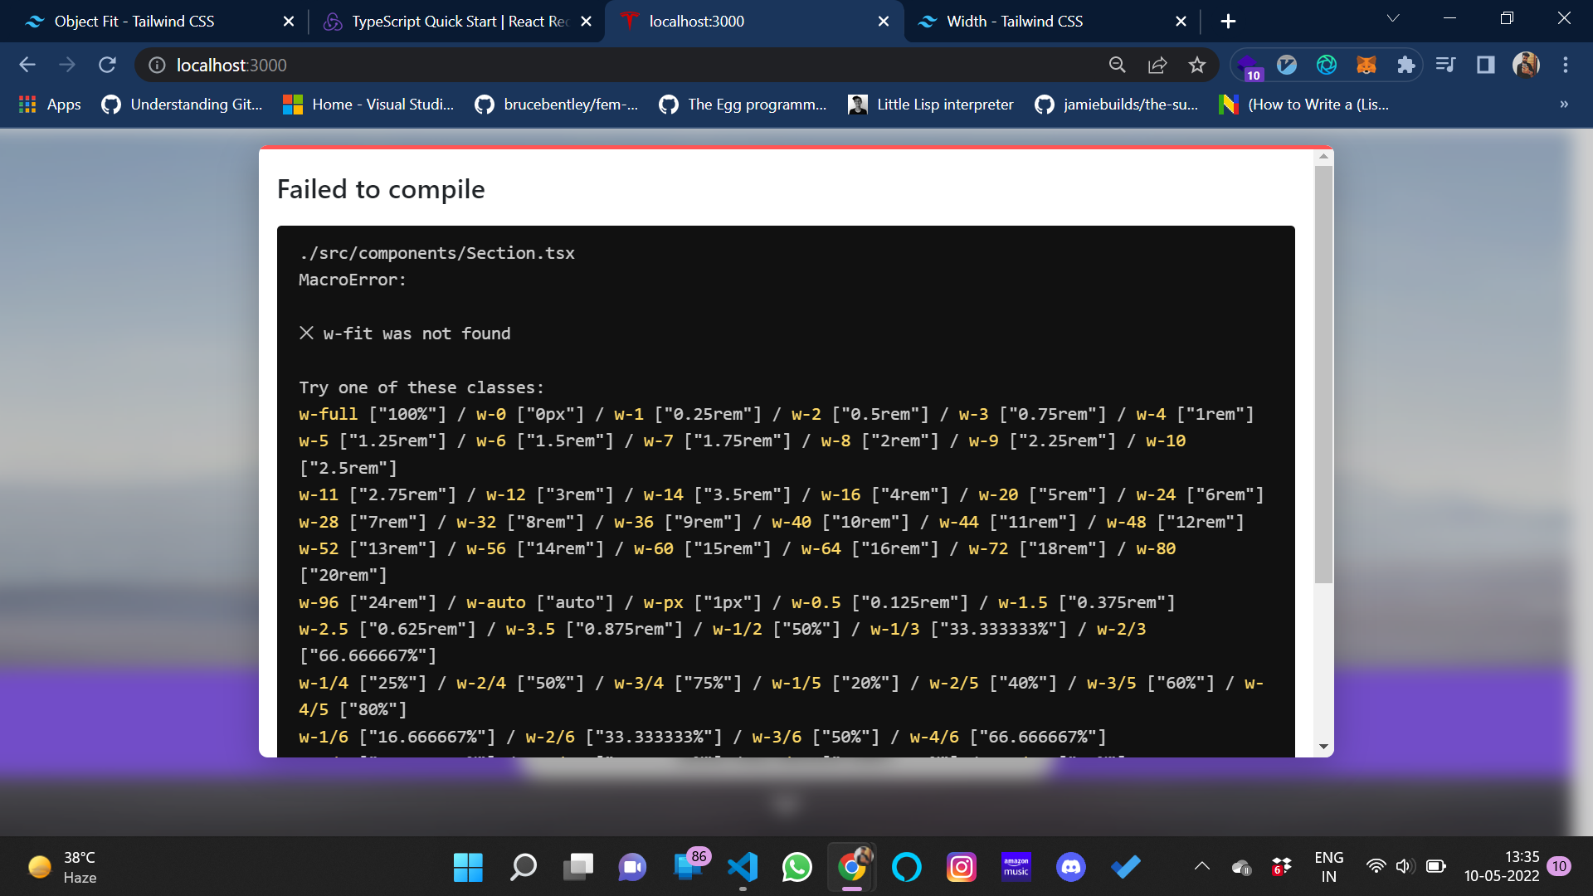The width and height of the screenshot is (1593, 896).
Task: Open the Chrome profile avatar menu
Action: click(x=1526, y=65)
